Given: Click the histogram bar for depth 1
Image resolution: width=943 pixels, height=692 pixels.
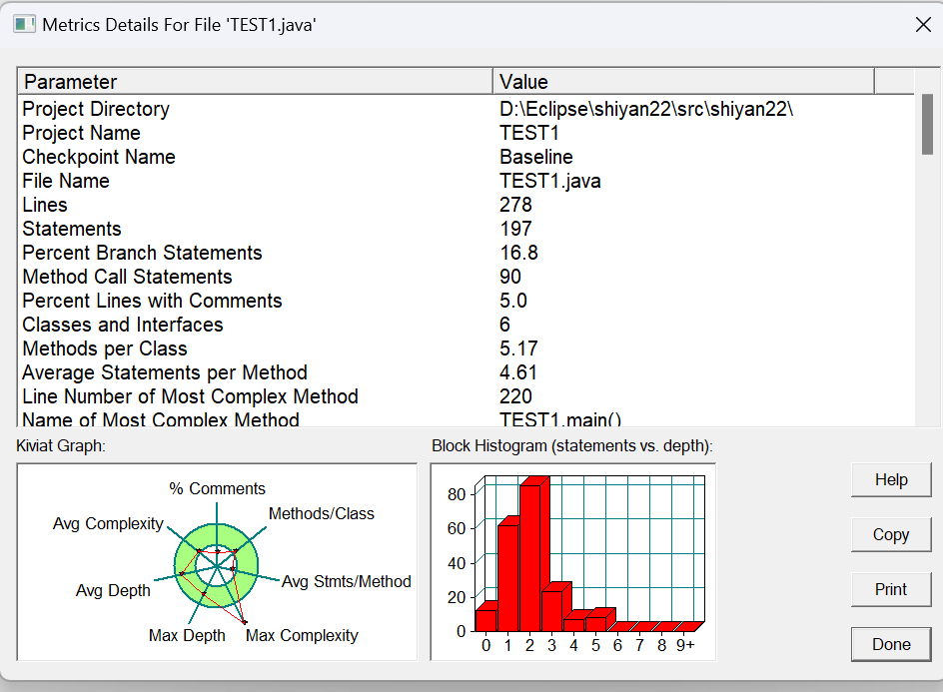Looking at the screenshot, I should coord(509,576).
